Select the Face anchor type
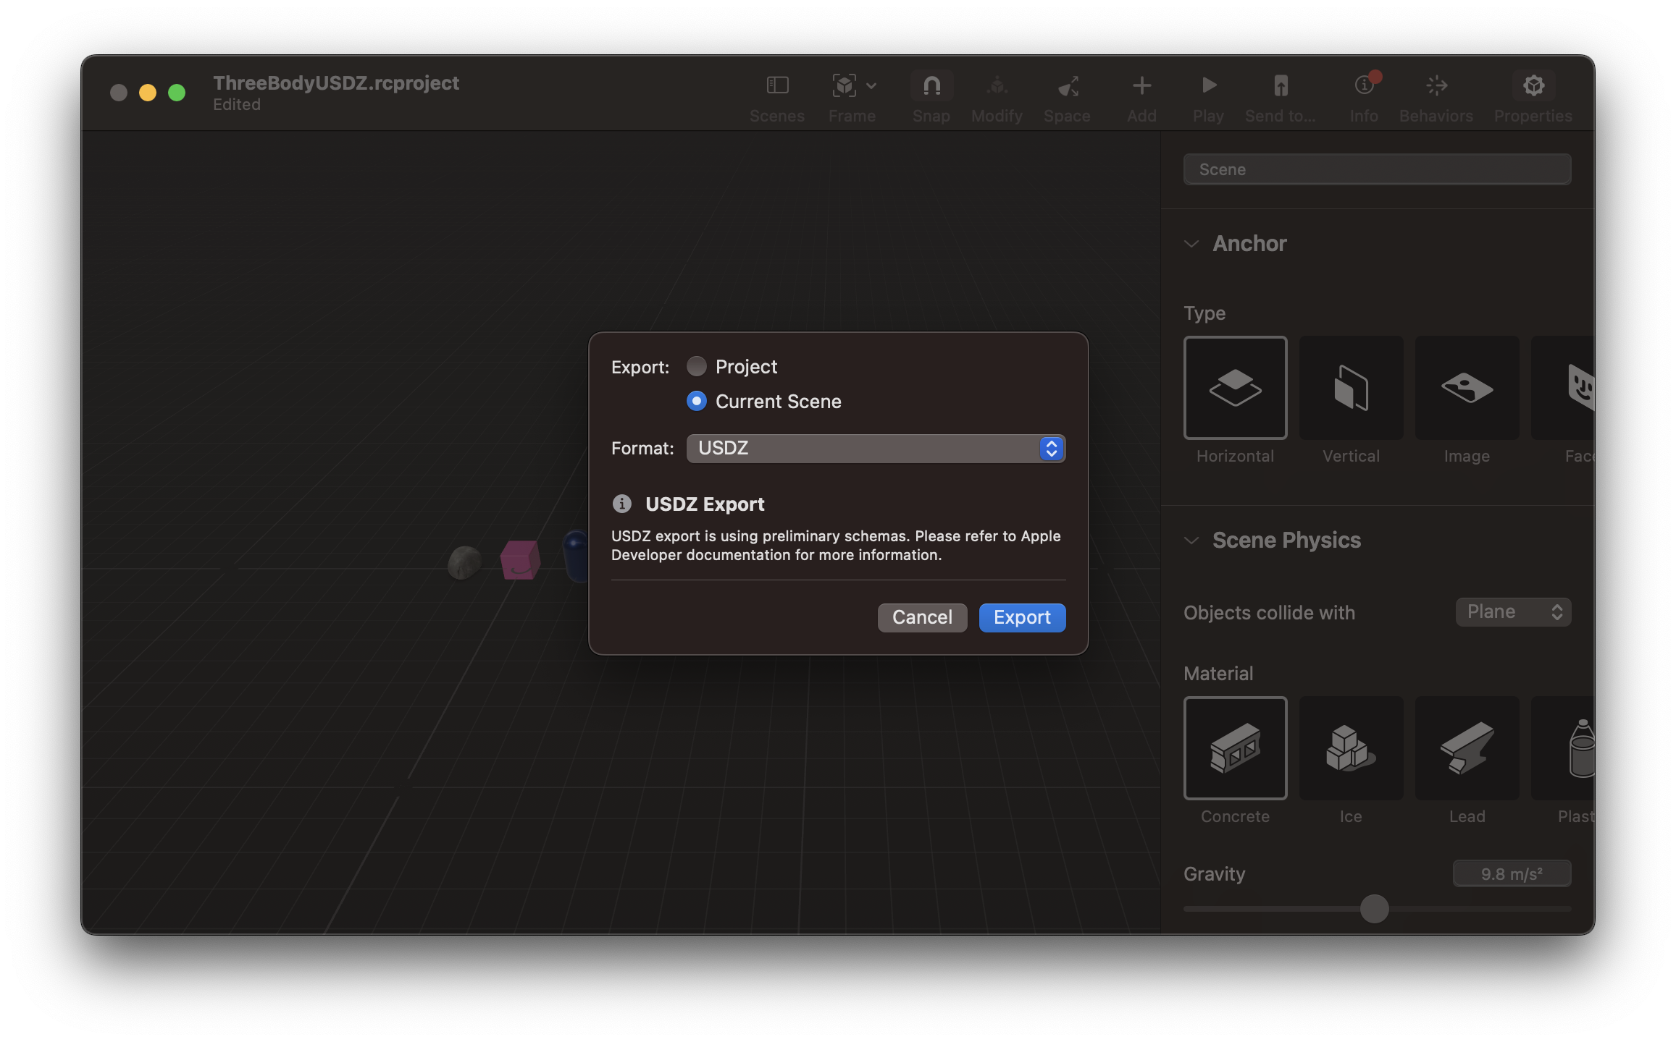Screen dimensions: 1676x1042 [1563, 388]
